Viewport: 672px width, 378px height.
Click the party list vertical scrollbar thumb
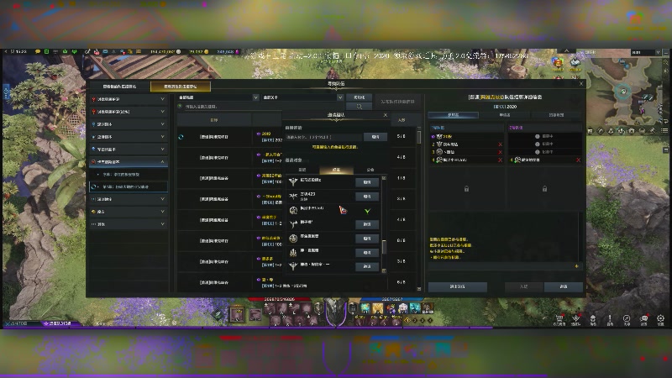point(418,137)
